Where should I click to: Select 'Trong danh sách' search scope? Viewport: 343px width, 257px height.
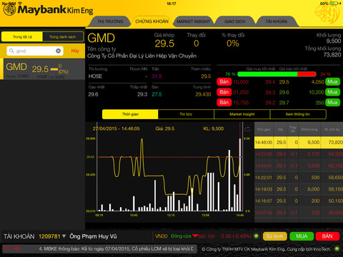pos(63,37)
